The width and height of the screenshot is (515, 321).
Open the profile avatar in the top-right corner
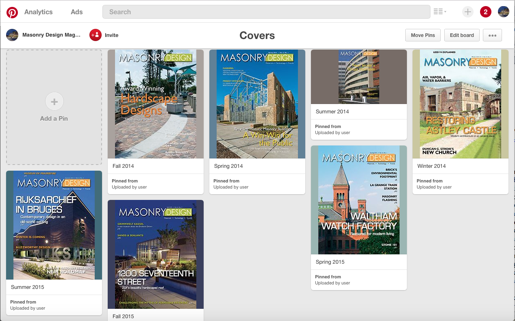tap(504, 12)
